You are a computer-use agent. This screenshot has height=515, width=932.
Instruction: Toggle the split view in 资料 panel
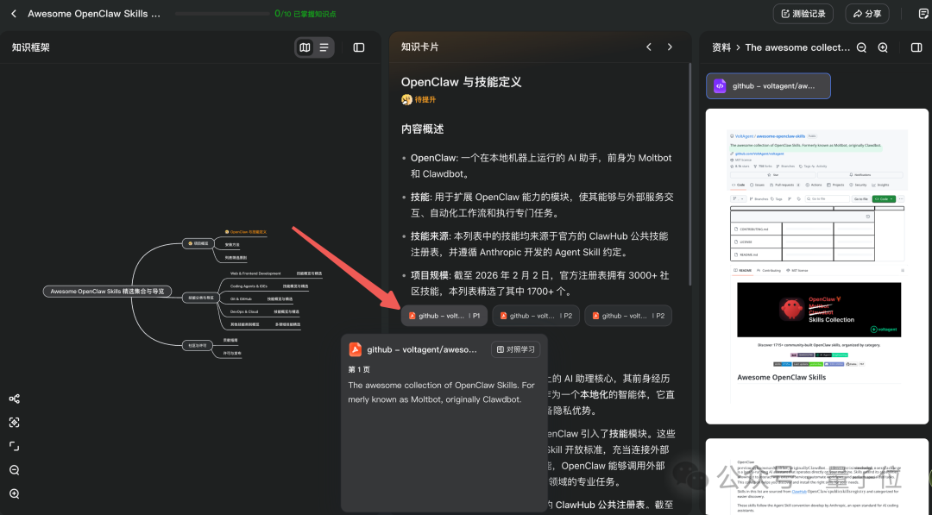tap(916, 47)
